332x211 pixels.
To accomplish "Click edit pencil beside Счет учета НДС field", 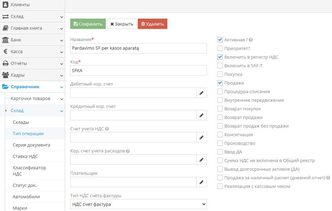I will point(201,138).
